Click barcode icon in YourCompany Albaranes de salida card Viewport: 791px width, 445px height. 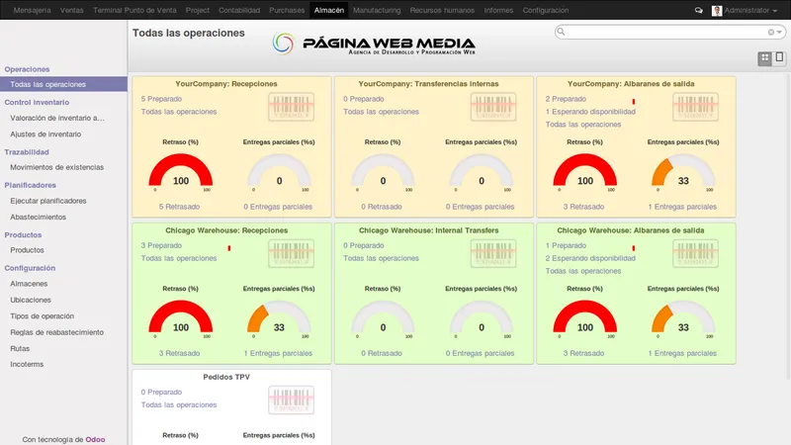696,107
